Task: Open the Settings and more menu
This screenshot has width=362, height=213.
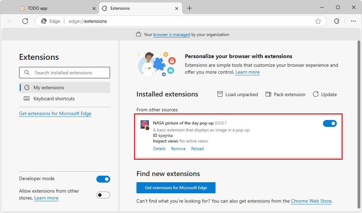Action: pyautogui.click(x=353, y=21)
